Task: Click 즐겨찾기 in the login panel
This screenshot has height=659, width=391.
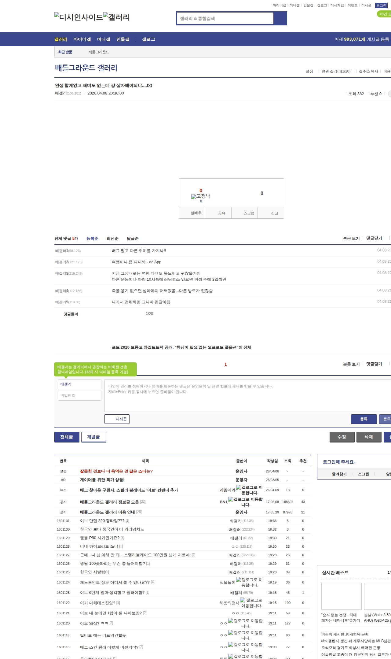Action: pos(339,474)
